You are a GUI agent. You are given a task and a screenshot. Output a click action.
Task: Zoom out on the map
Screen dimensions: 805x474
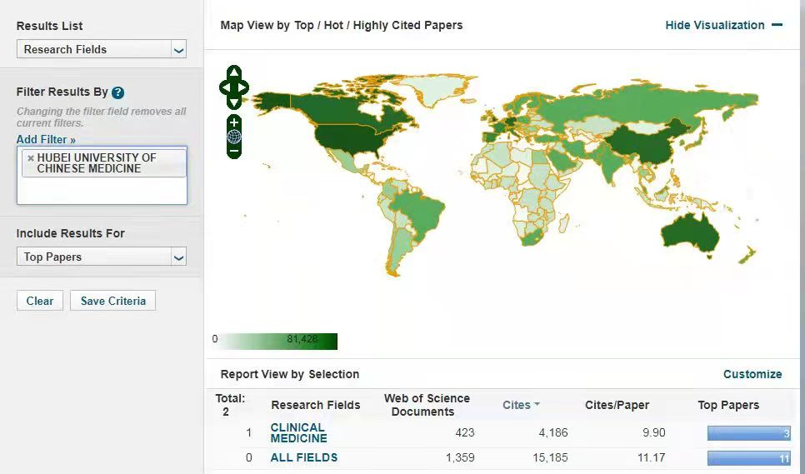click(234, 152)
